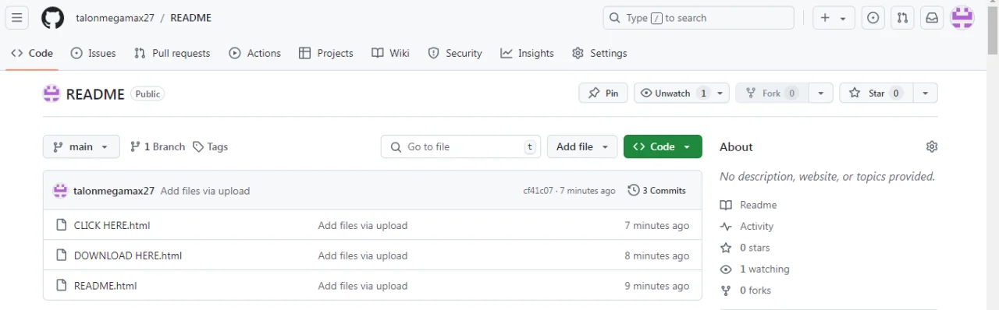Open commit message in DOWNLOAD HERE.html row
This screenshot has height=310, width=999.
363,255
